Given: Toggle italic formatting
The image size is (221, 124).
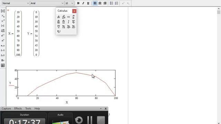Looking at the screenshot, I should click(83, 3).
